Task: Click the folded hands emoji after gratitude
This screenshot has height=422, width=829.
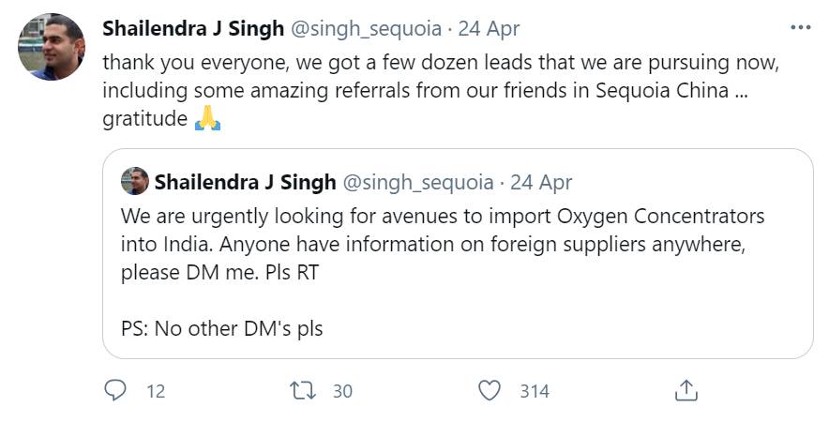Action: tap(207, 120)
